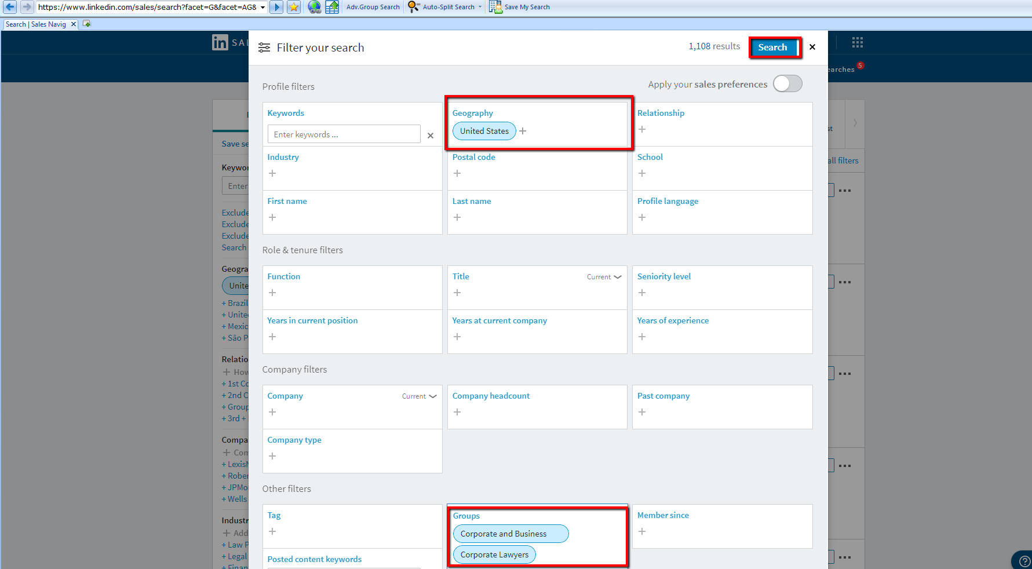Add a Last name filter
The width and height of the screenshot is (1032, 569).
tap(457, 217)
